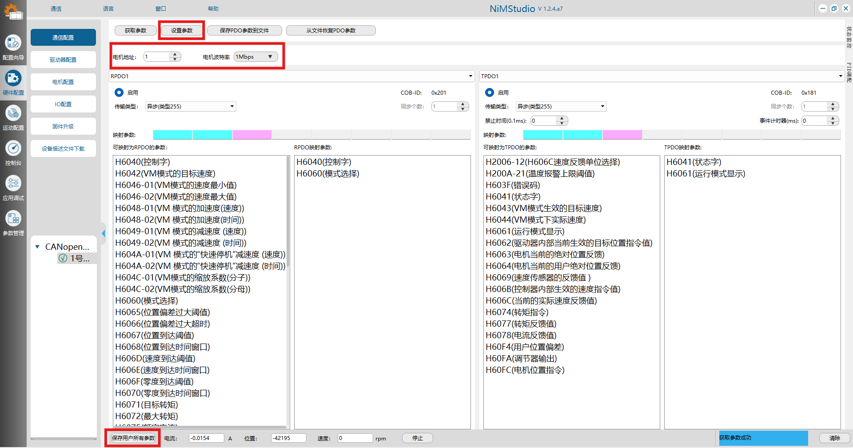853x448 pixels.
Task: Switch to 设备描述文件下载 tab
Action: (x=63, y=148)
